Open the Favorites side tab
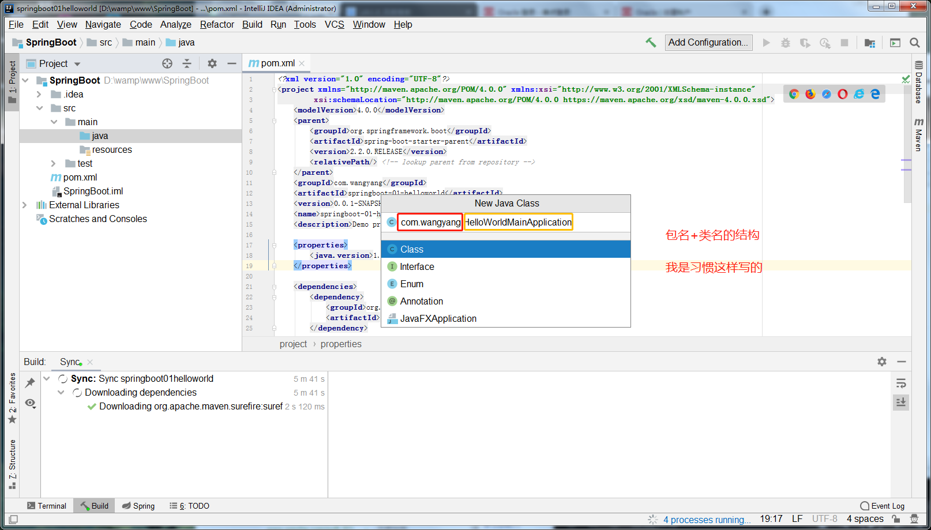This screenshot has width=931, height=530. tap(12, 398)
